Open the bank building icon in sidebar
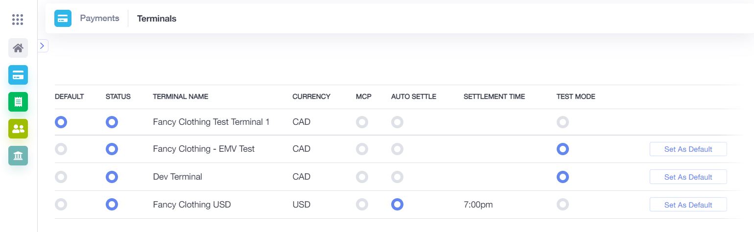The width and height of the screenshot is (754, 232). click(18, 156)
